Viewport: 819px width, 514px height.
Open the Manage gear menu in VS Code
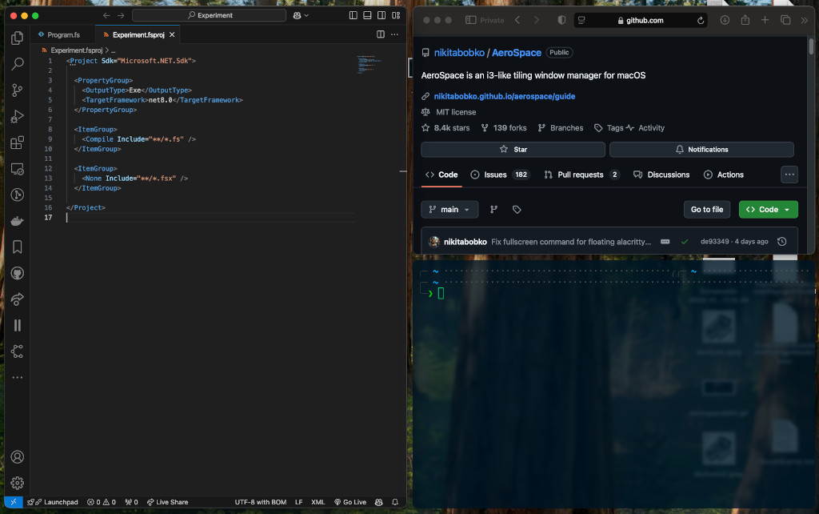tap(18, 483)
